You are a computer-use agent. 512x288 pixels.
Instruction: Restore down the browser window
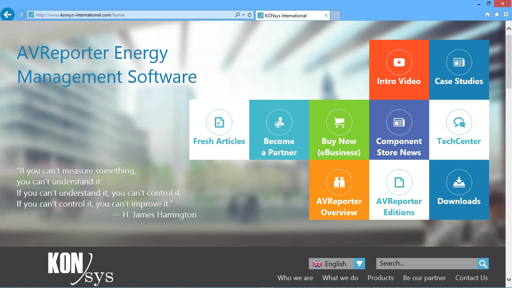tap(489, 3)
